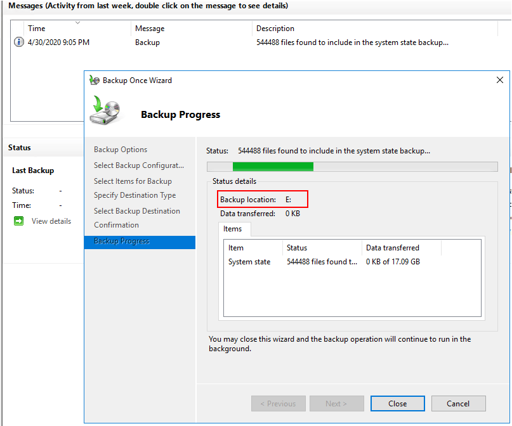Click the Backup message cell
The image size is (512, 426).
(148, 42)
